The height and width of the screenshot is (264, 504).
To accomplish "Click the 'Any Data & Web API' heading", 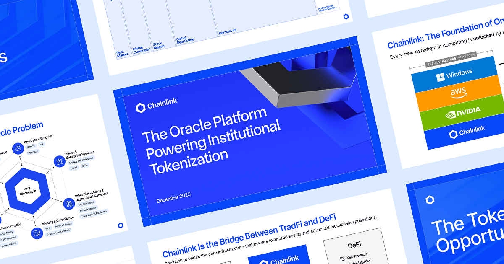I will 39,139.
